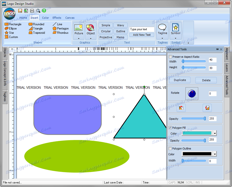Insert a Trapezoid shape

click(x=37, y=33)
